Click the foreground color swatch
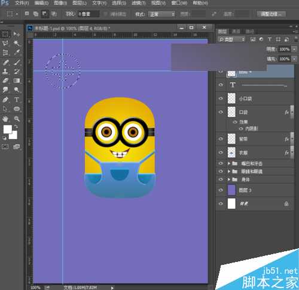This screenshot has height=290, width=299. point(7,129)
